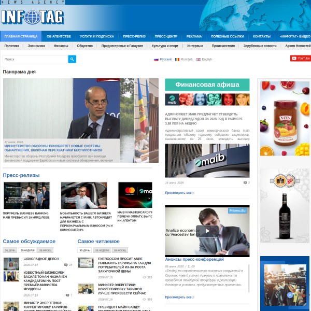Open Архив Новостей link
This screenshot has width=311, height=311.
298,46
